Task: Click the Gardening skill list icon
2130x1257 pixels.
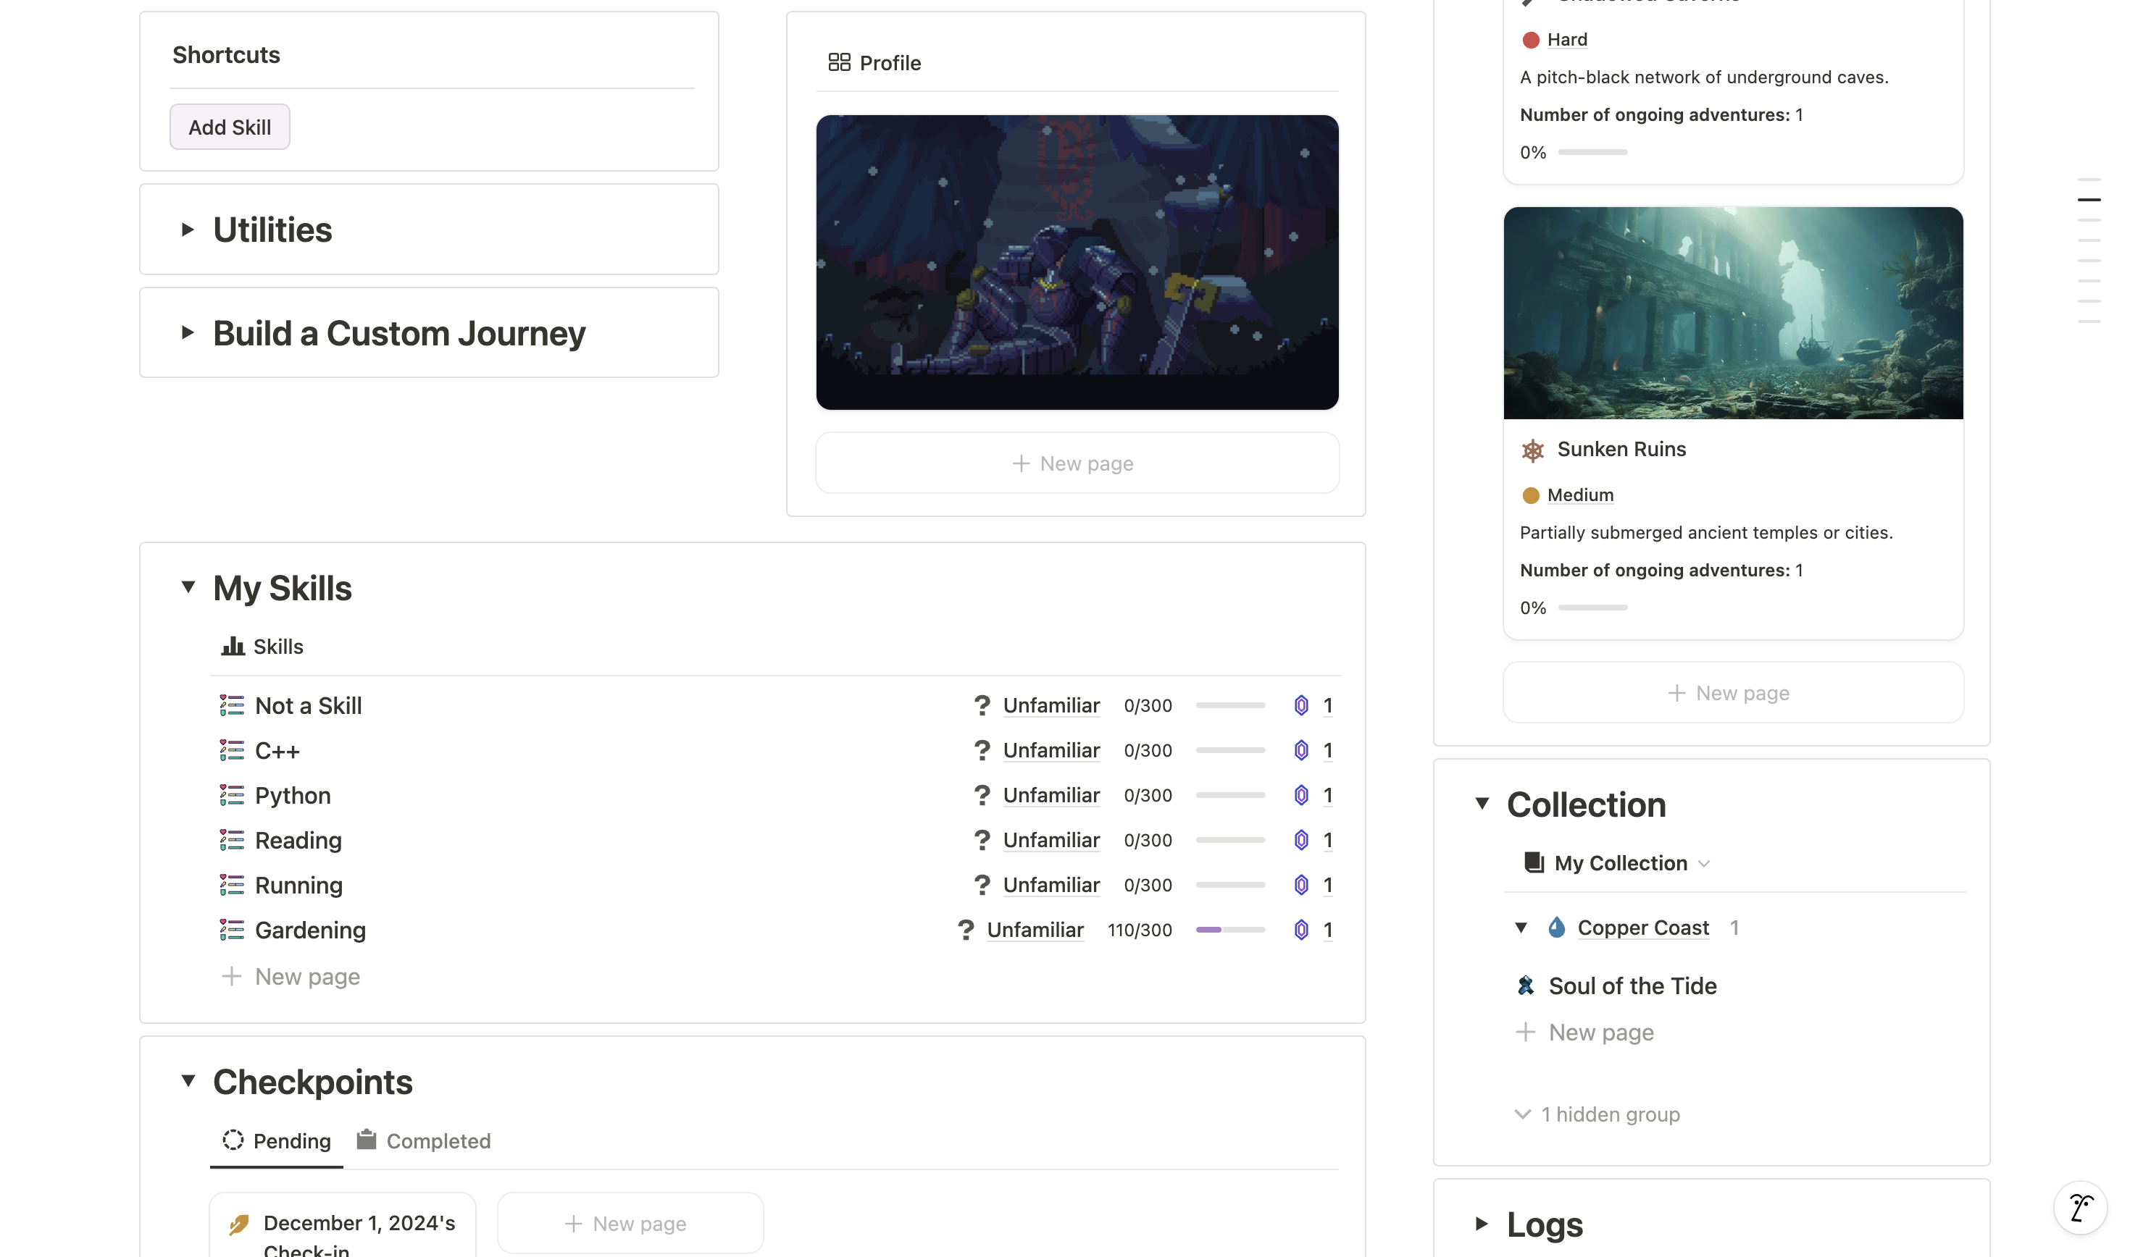Action: click(x=231, y=930)
